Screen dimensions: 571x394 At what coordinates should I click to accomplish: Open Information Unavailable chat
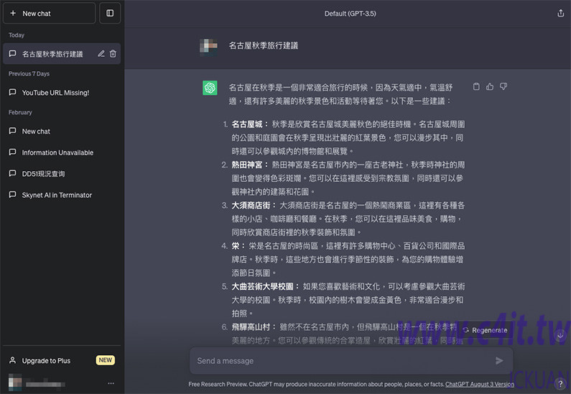(x=62, y=152)
